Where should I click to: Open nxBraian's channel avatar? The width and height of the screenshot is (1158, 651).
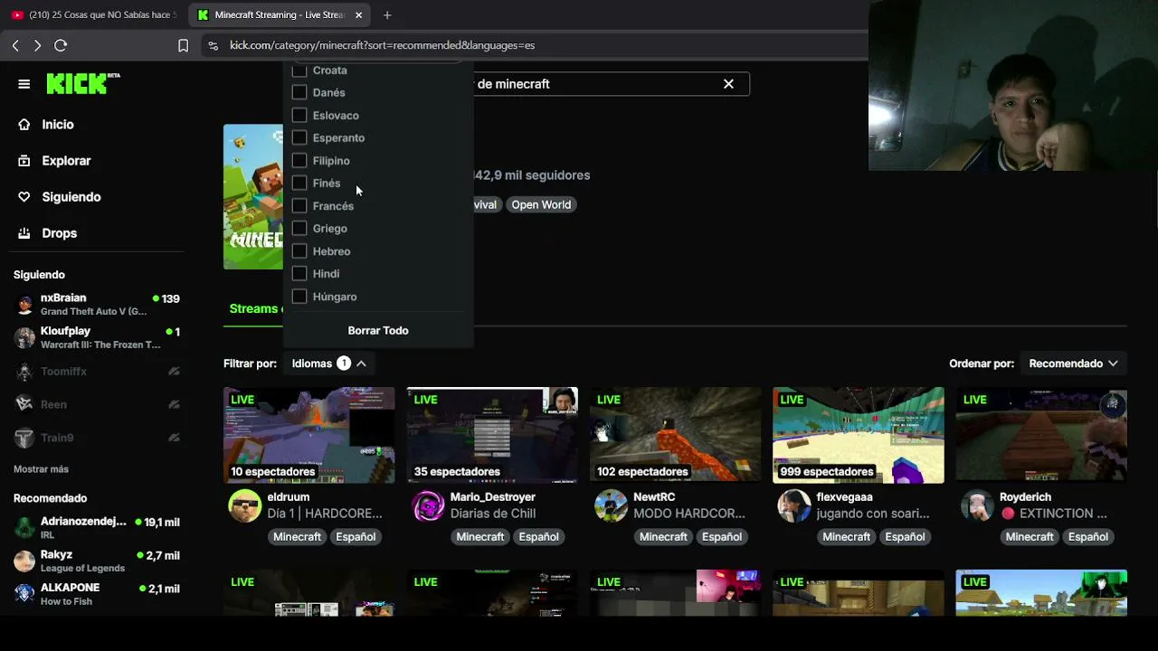pyautogui.click(x=25, y=305)
